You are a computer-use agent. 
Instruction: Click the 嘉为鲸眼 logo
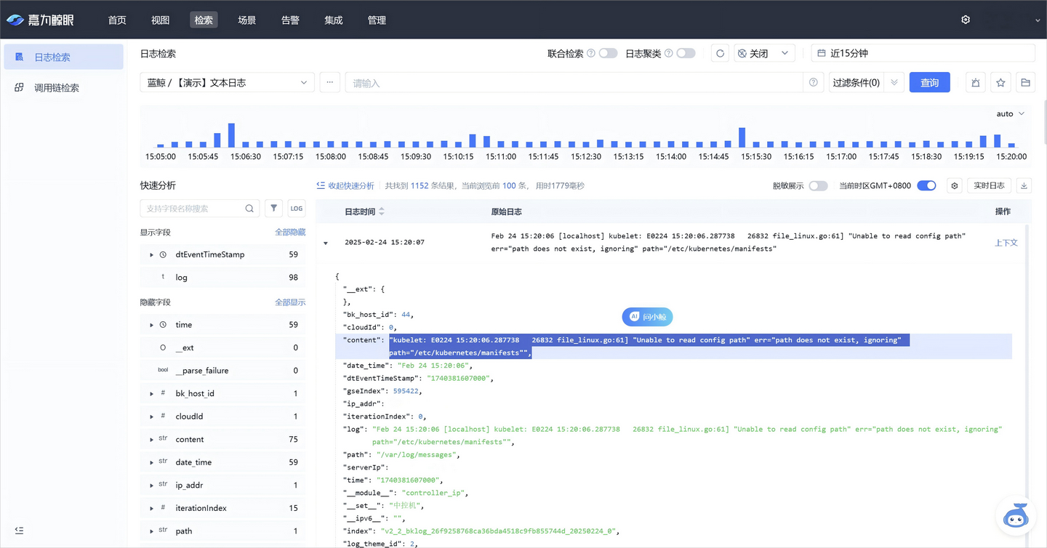(x=40, y=20)
